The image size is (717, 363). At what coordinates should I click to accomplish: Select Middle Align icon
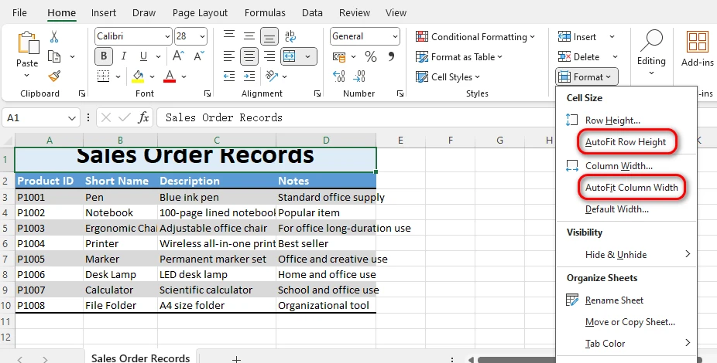249,36
